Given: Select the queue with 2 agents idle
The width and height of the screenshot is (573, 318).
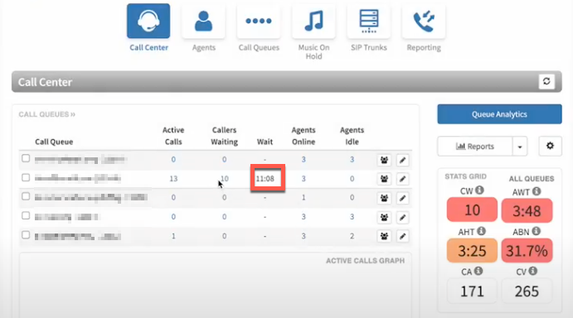Looking at the screenshot, I should click(26, 234).
